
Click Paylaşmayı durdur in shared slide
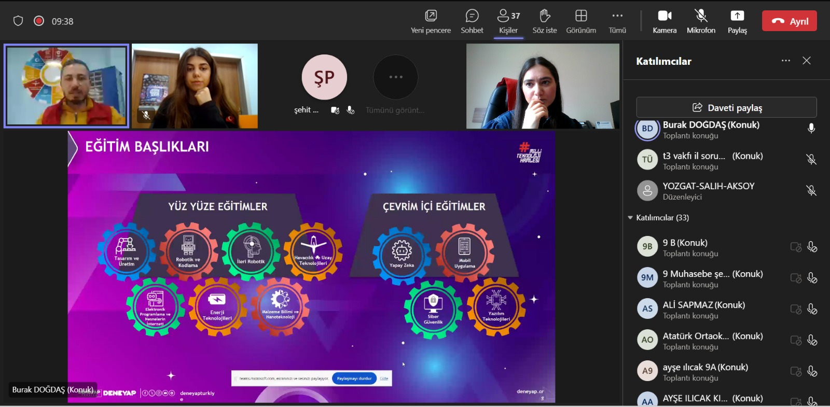(354, 378)
